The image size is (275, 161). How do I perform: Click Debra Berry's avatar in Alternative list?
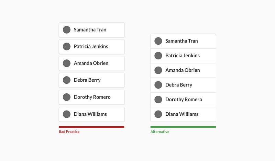[158, 85]
